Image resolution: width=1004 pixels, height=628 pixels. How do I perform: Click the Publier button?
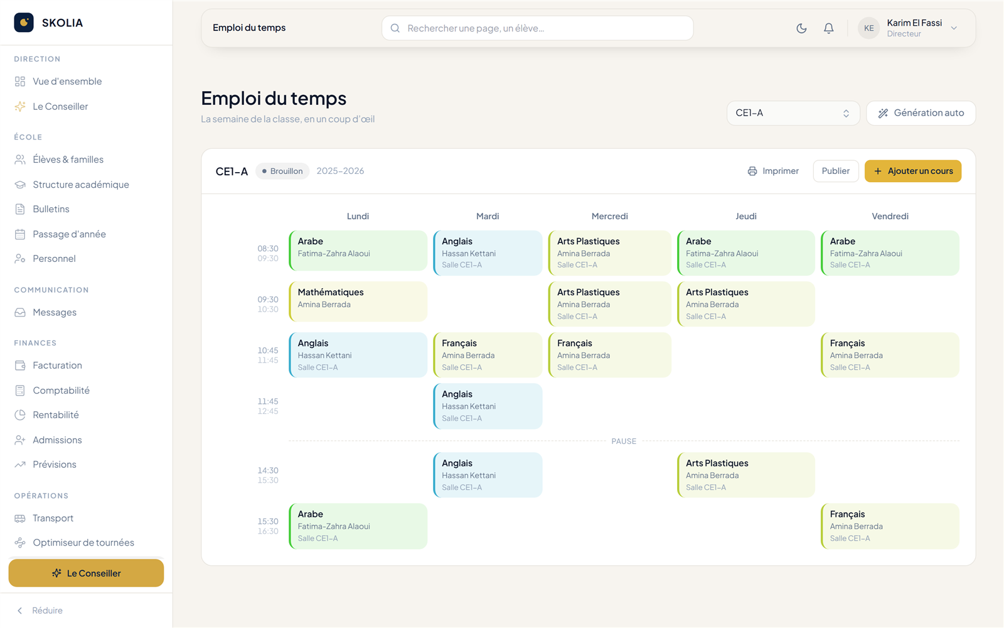[x=836, y=171]
